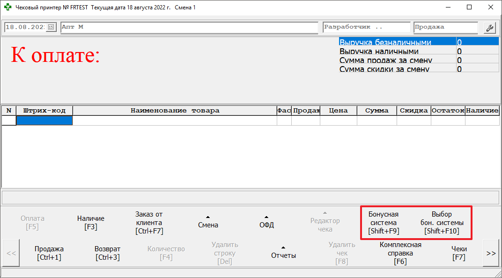Expand the Смена menu button

208,222
